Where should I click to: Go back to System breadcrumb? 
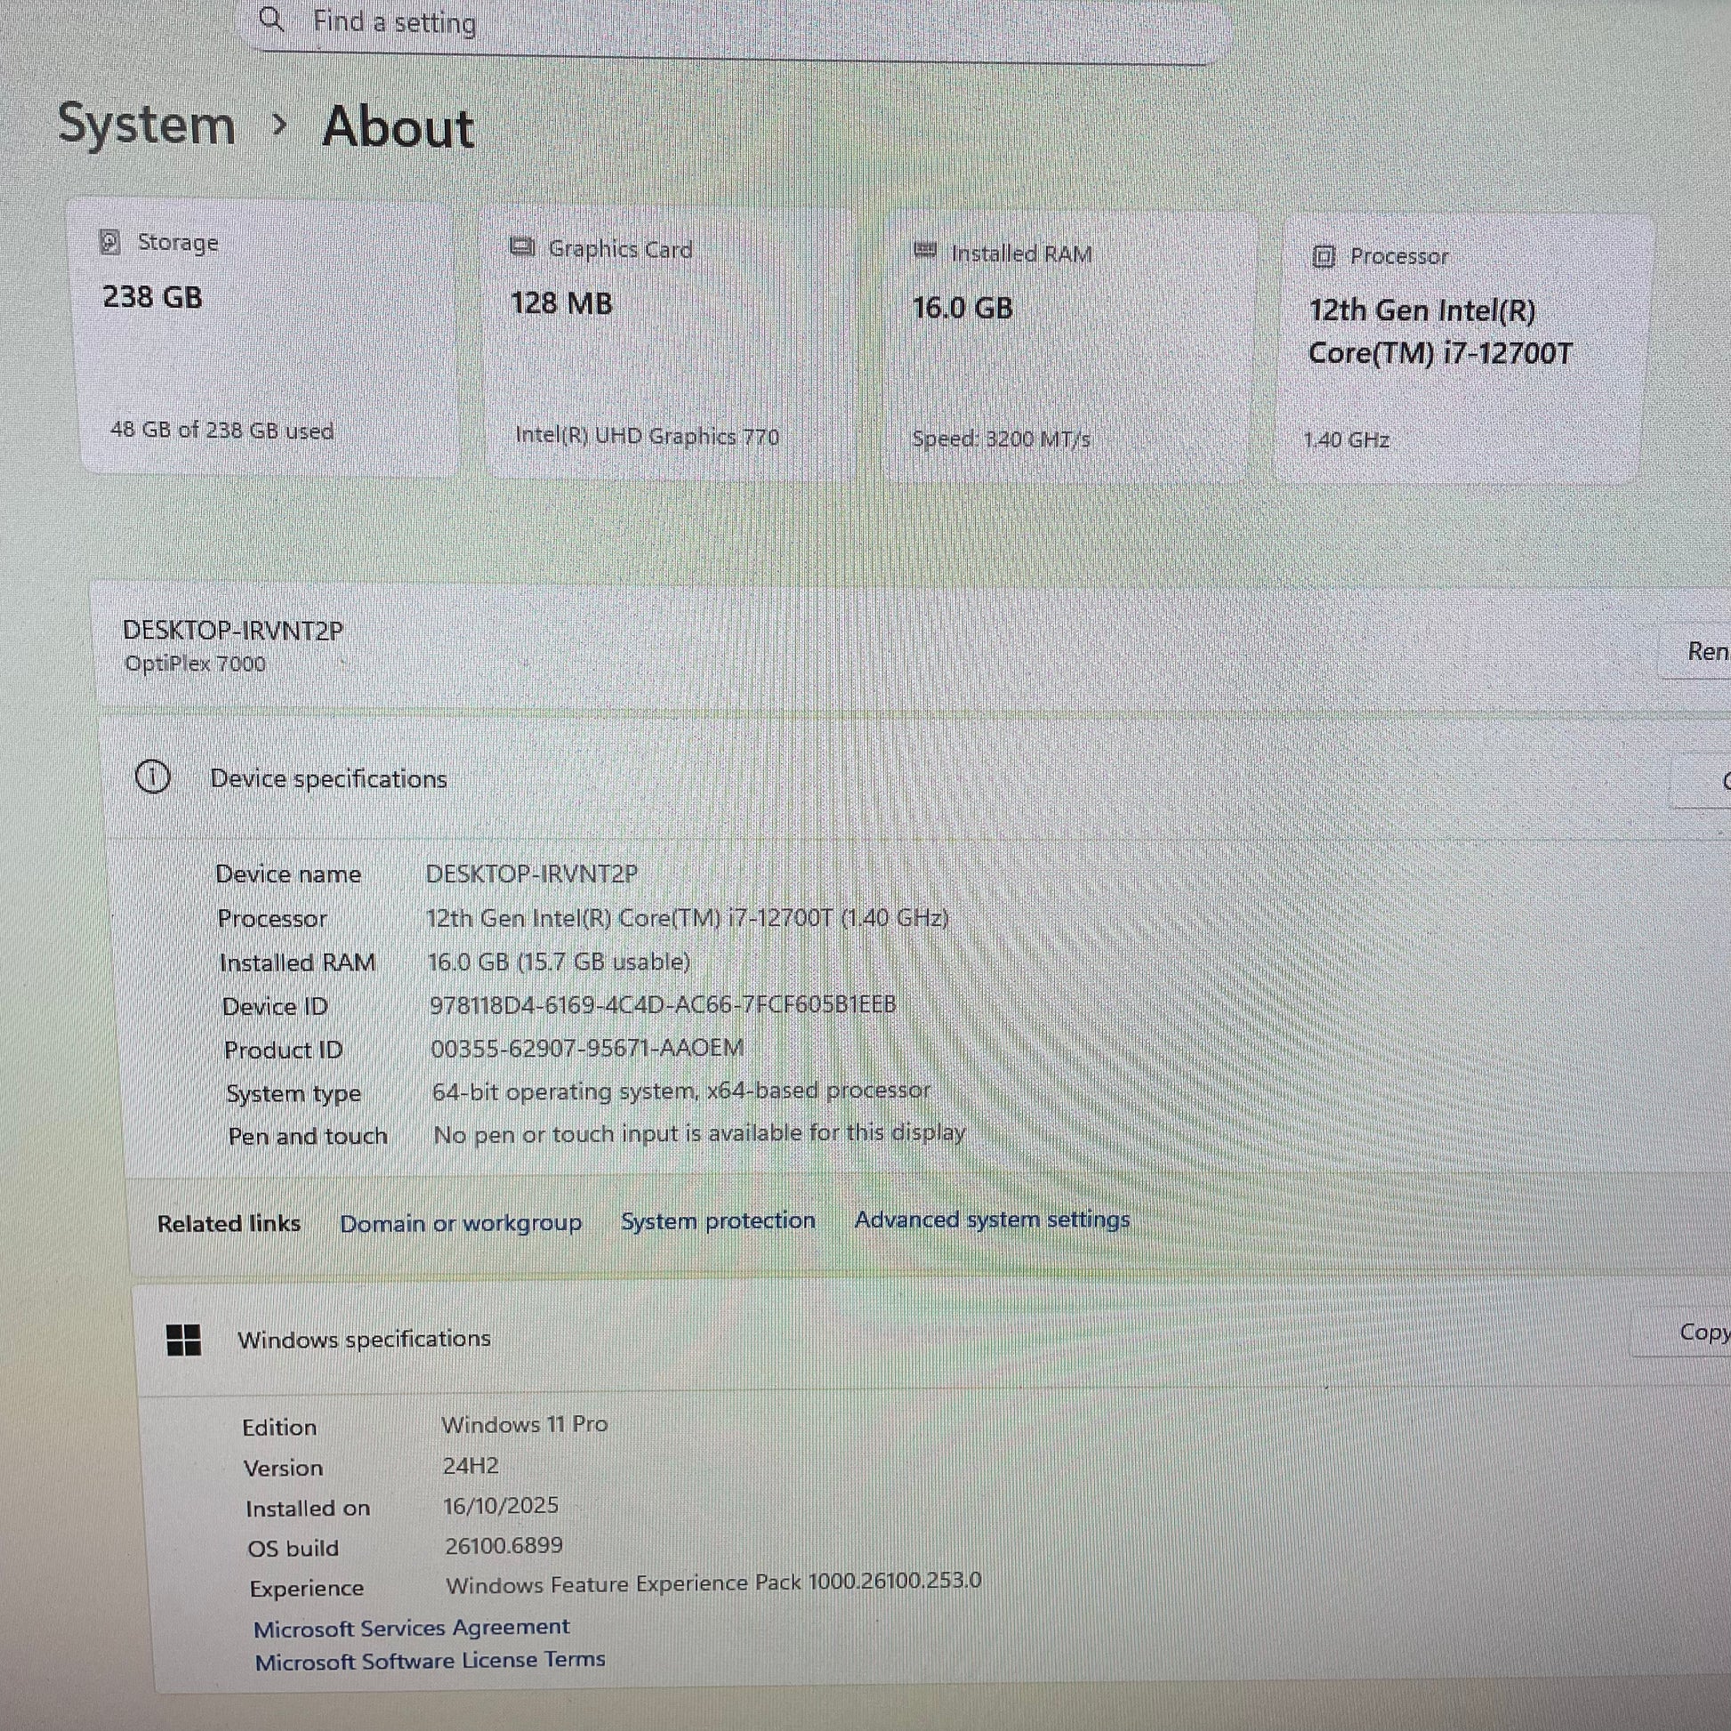tap(147, 124)
